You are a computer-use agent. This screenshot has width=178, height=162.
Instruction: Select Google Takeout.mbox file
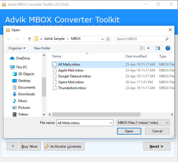(113, 76)
